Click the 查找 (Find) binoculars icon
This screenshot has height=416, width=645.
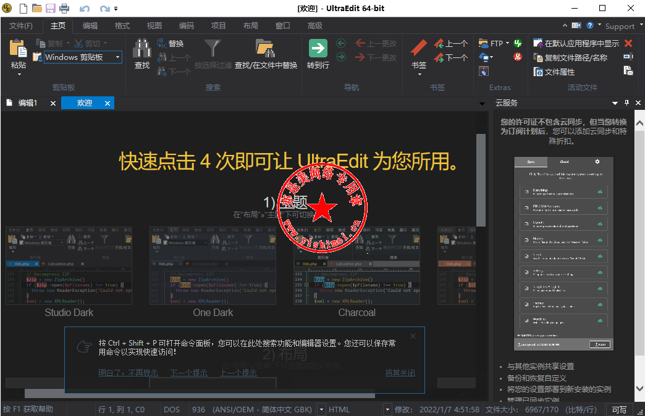(x=142, y=49)
